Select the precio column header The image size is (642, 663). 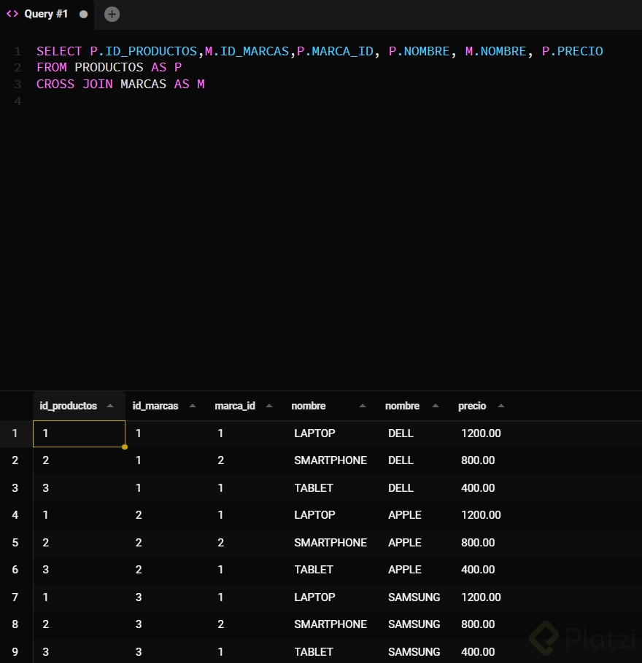[x=472, y=406]
